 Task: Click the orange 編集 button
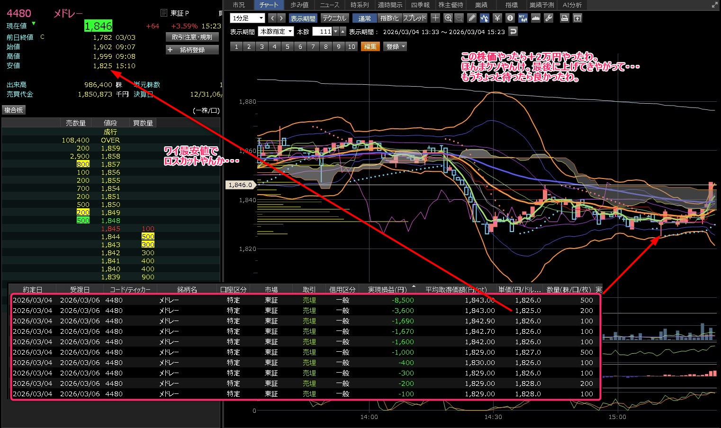(x=370, y=46)
